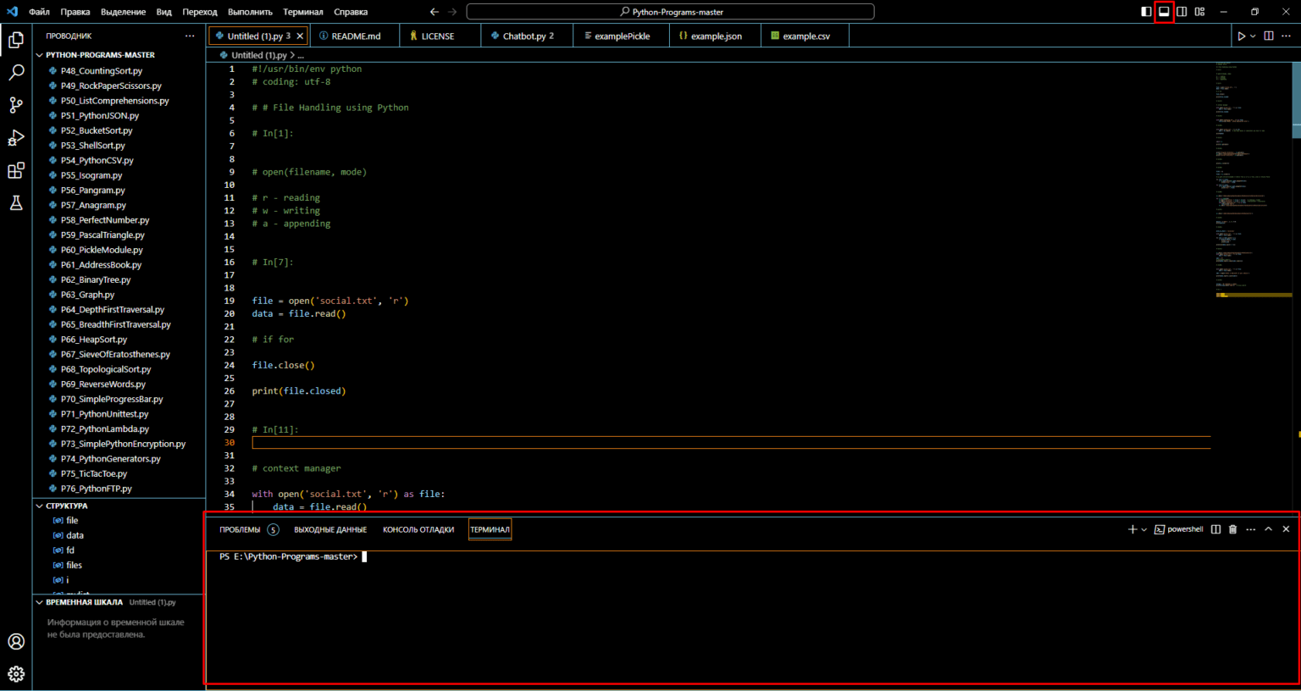The width and height of the screenshot is (1301, 691).
Task: Open the Search view in activity bar
Action: pyautogui.click(x=16, y=73)
